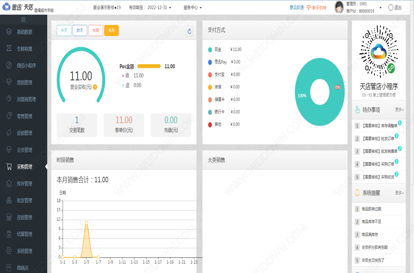
Task: Click the 微信小程序 sidebar icon
Action: pyautogui.click(x=9, y=65)
